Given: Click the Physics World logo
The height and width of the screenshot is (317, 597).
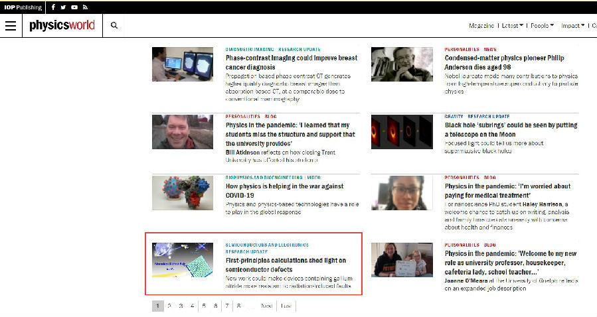Looking at the screenshot, I should pos(62,26).
